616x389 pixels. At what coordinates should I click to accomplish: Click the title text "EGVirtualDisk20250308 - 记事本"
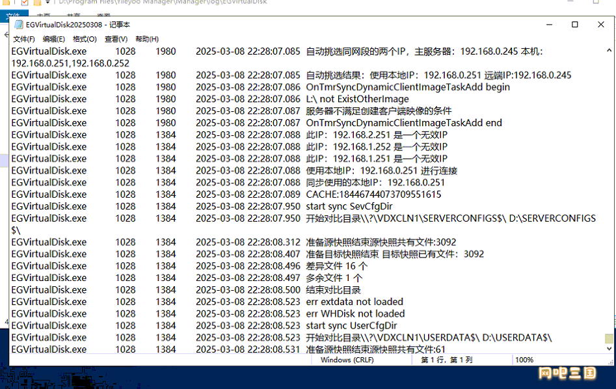[78, 25]
